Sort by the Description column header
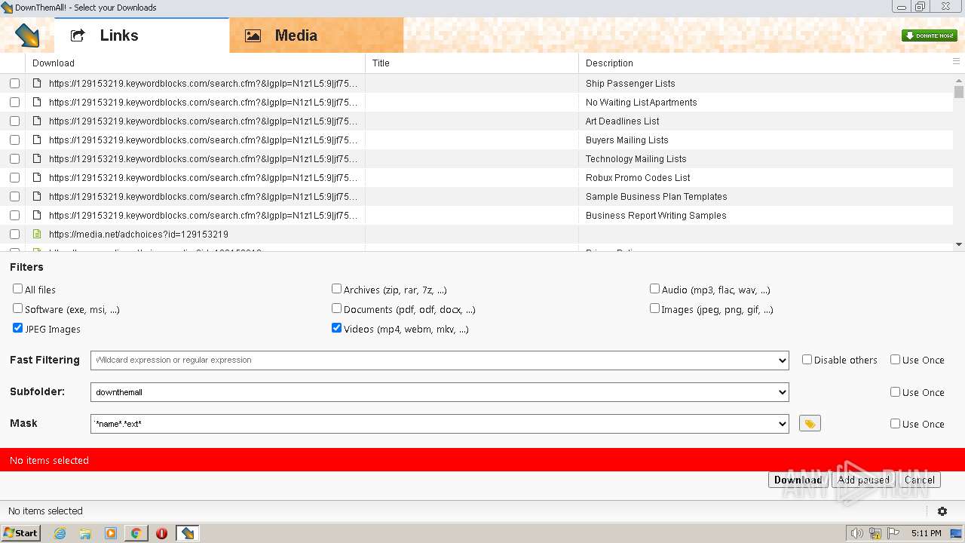Screen dimensions: 965x543 (764, 63)
